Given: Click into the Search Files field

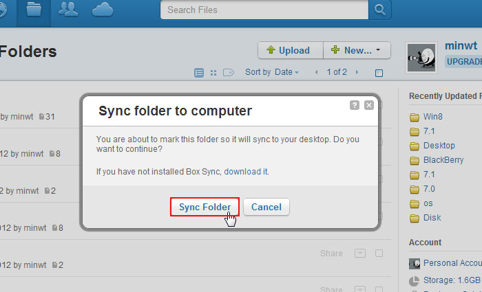Looking at the screenshot, I should [264, 10].
